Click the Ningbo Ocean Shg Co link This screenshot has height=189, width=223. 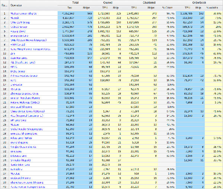click(x=23, y=147)
